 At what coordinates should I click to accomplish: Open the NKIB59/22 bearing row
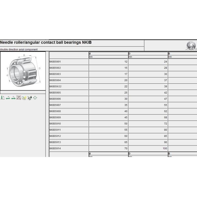[55, 86]
